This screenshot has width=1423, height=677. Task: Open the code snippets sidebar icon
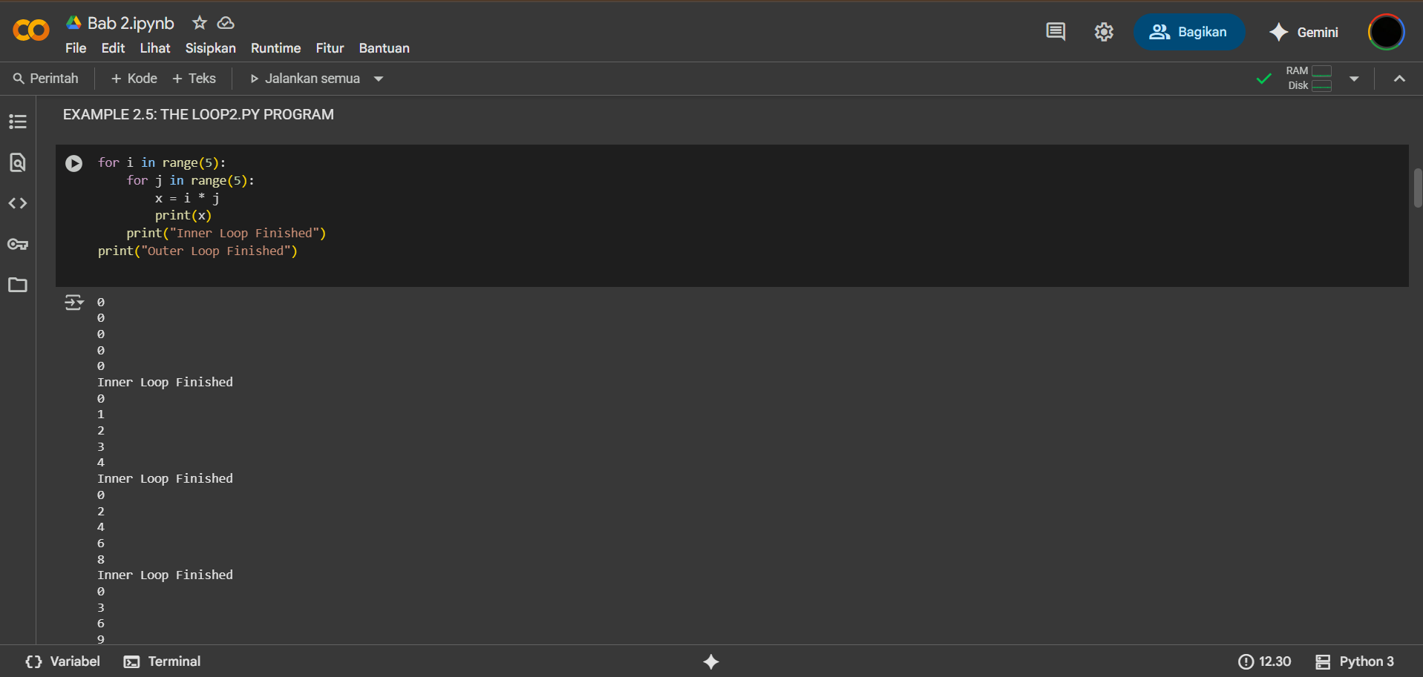[x=18, y=203]
